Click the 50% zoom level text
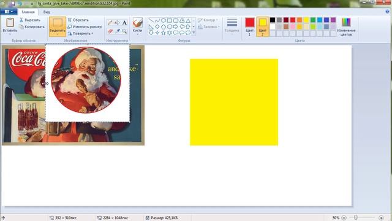The width and height of the screenshot is (392, 221). tap(336, 218)
